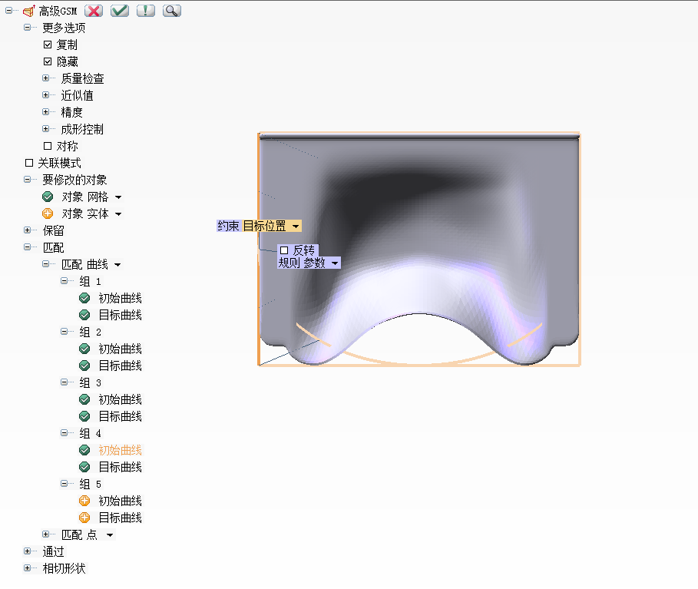
Task: Click green check icon beside 对象 网格
Action: 48,197
